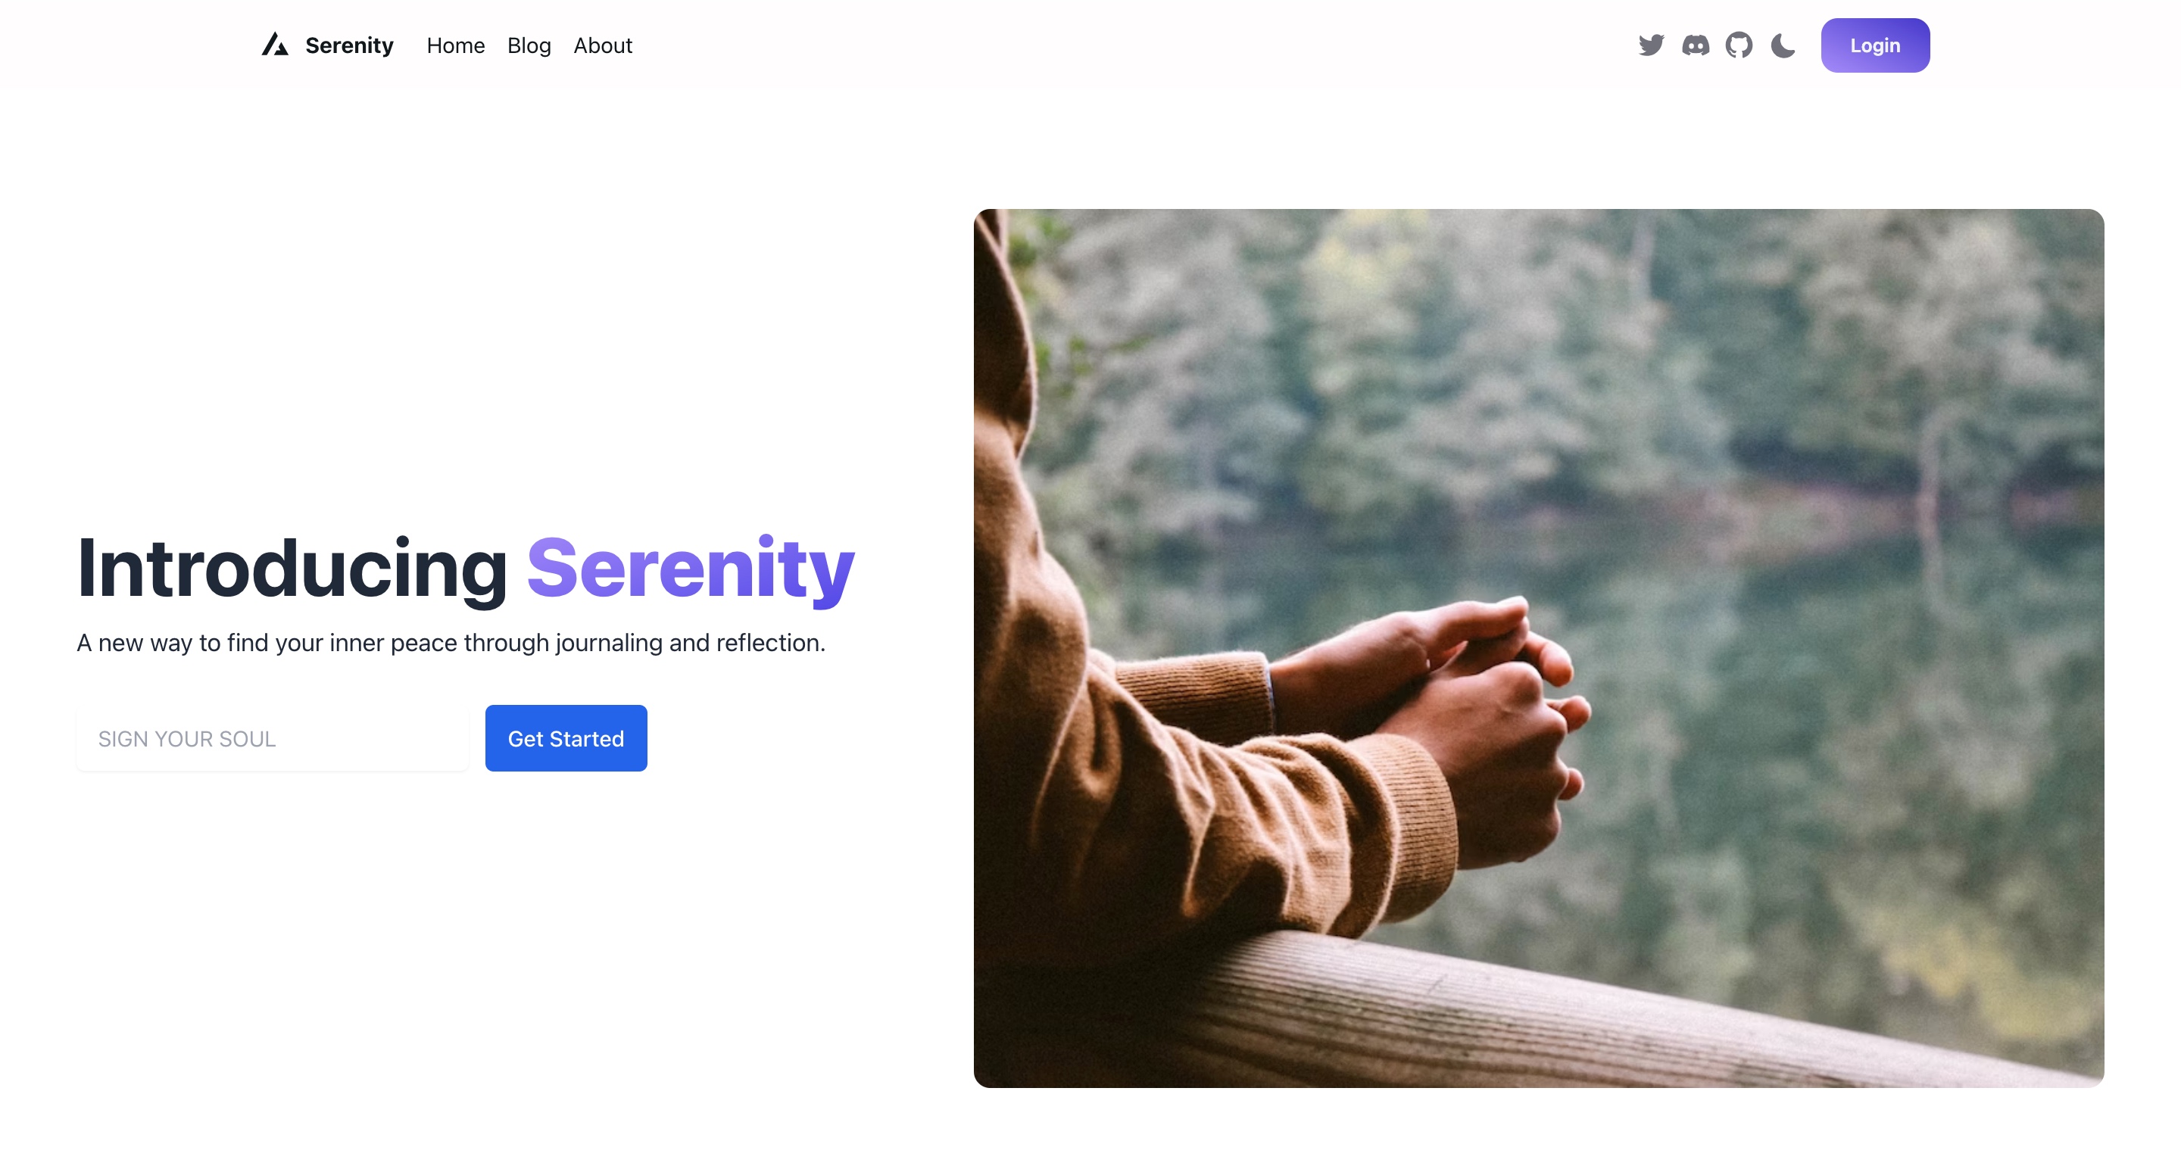Open the Twitter bird icon link
The height and width of the screenshot is (1166, 2181).
1651,45
